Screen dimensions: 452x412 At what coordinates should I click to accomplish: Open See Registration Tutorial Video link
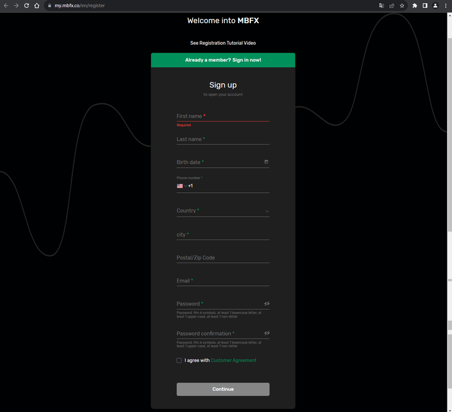click(x=223, y=43)
